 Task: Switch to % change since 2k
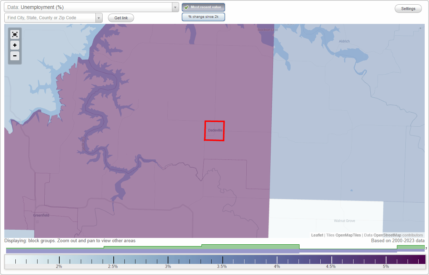[203, 17]
